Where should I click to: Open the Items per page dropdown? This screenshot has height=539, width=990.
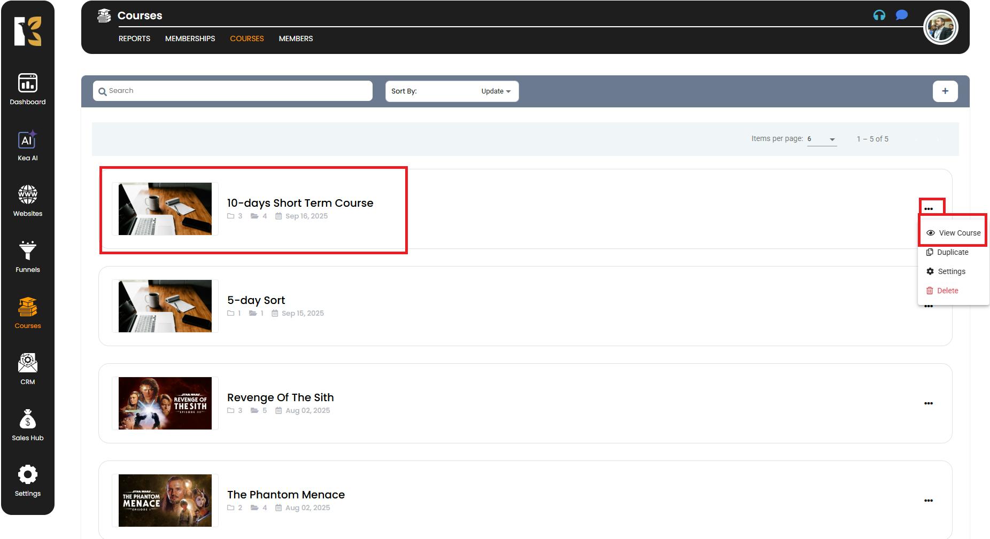822,139
